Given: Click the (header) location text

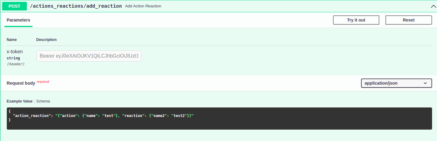Looking at the screenshot, I should 16,64.
